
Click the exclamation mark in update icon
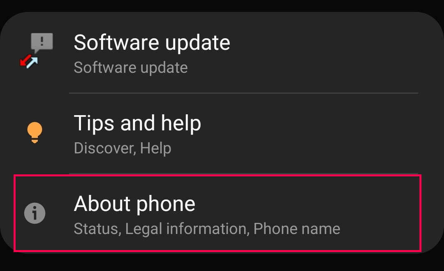tap(42, 41)
